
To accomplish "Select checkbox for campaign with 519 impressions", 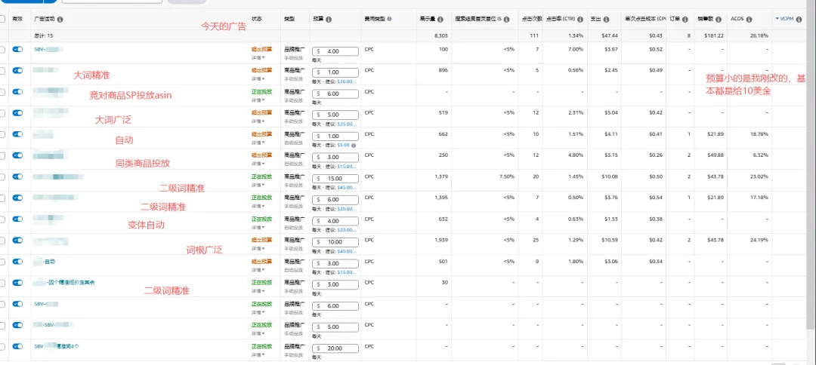I will (2, 113).
